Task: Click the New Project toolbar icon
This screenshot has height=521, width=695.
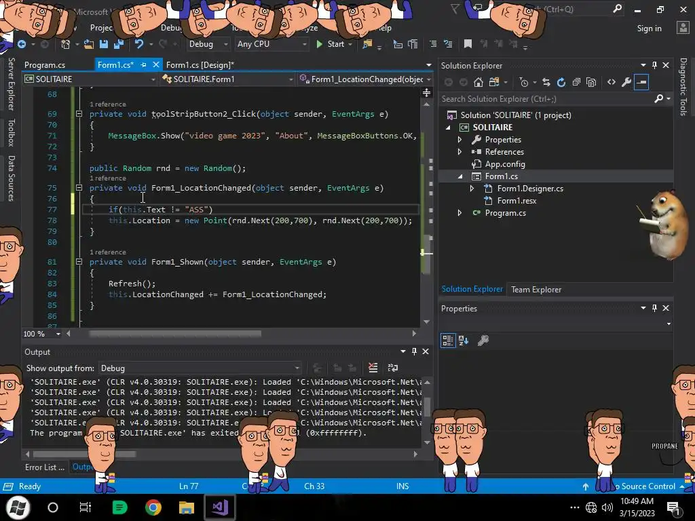Action: tap(66, 44)
